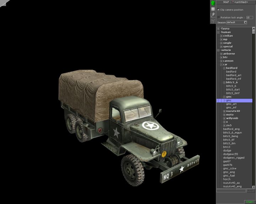Viewport: 256px width, 204px height.
Task: Enable Rotation lock angle checkbox
Action: click(x=219, y=17)
